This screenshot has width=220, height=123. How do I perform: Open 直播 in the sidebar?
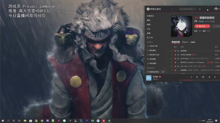coord(148,33)
